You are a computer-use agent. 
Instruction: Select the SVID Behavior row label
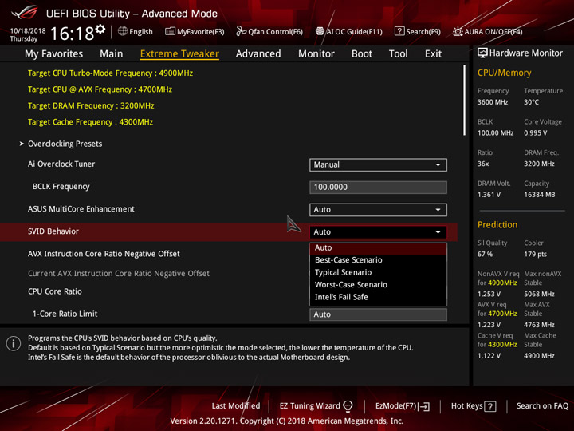click(x=53, y=231)
